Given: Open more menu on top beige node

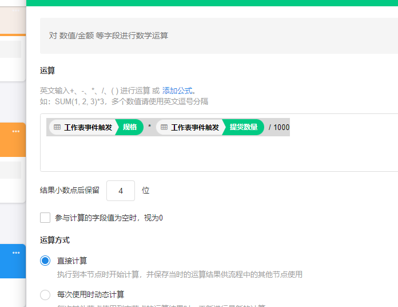Looking at the screenshot, I should [x=16, y=10].
